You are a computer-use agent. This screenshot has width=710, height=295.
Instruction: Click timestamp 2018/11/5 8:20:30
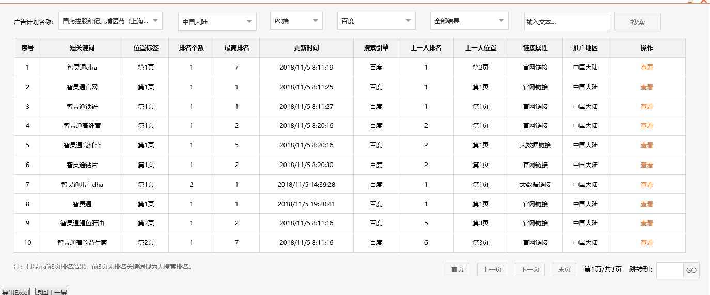coord(307,165)
